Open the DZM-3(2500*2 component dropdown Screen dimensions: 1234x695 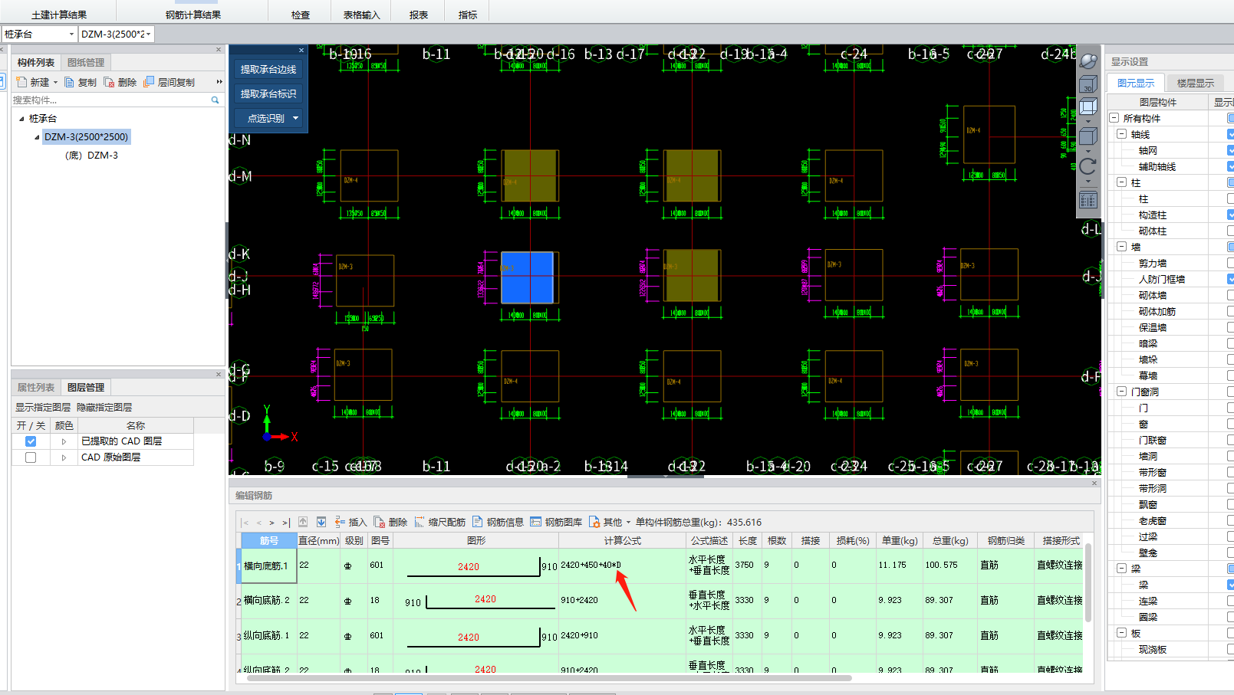149,34
